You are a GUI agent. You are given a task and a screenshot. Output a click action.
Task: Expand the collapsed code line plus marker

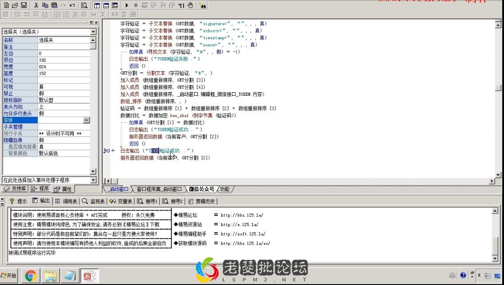tap(113, 150)
